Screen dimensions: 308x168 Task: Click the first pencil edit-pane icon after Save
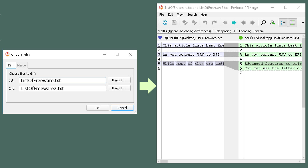click(185, 23)
